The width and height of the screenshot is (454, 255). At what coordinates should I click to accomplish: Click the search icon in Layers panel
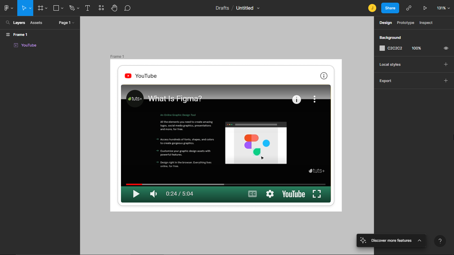click(x=8, y=23)
